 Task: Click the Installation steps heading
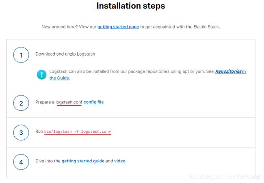click(131, 6)
